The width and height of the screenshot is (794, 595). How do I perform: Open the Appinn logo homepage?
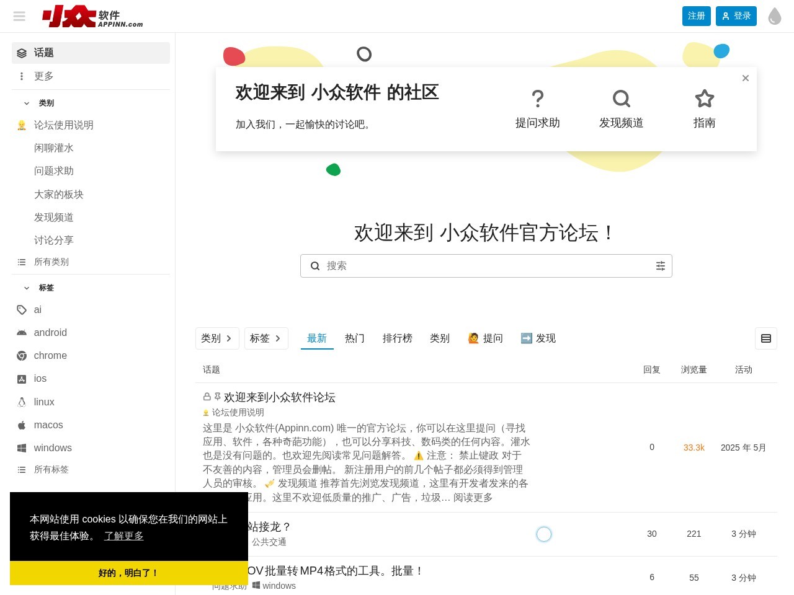pos(92,16)
